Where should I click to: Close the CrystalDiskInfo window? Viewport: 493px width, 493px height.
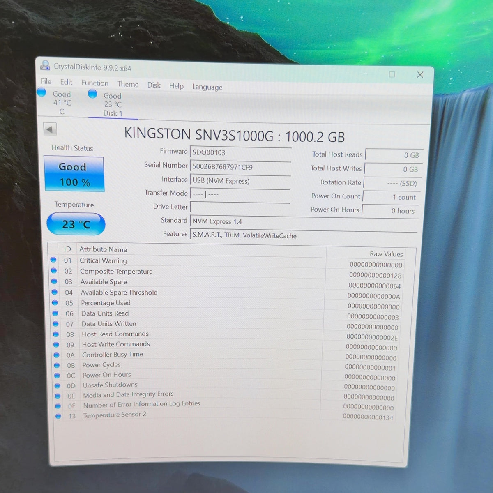point(420,75)
